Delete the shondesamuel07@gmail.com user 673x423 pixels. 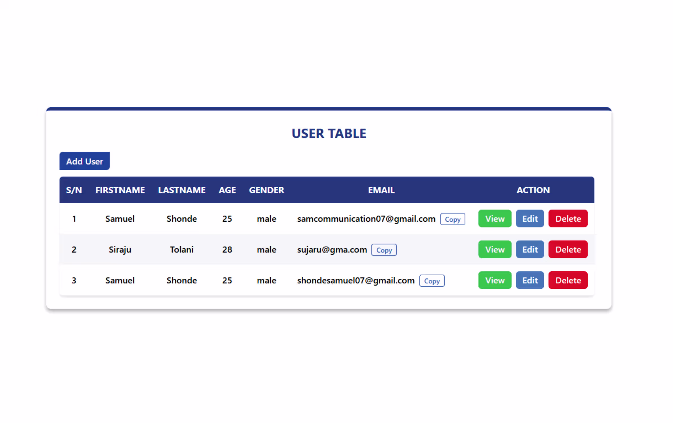click(x=568, y=280)
